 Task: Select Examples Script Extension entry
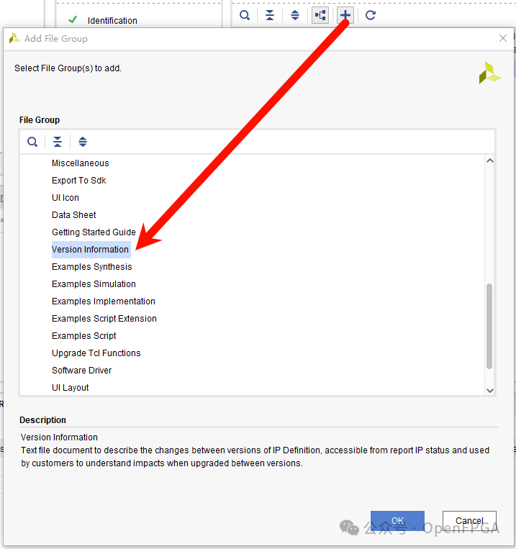(104, 319)
